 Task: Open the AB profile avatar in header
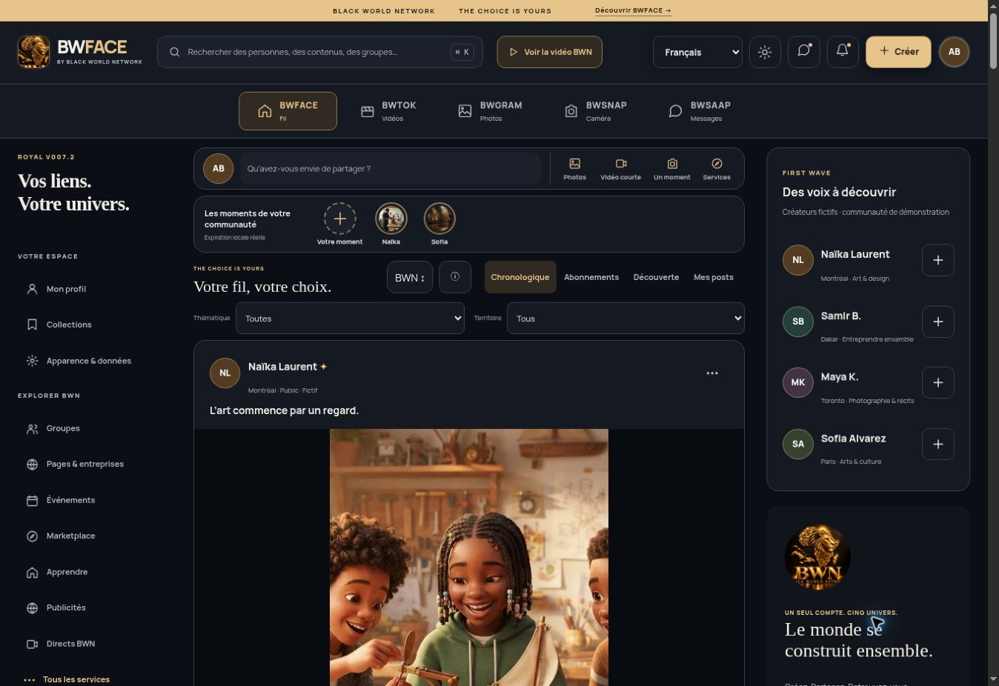point(955,52)
